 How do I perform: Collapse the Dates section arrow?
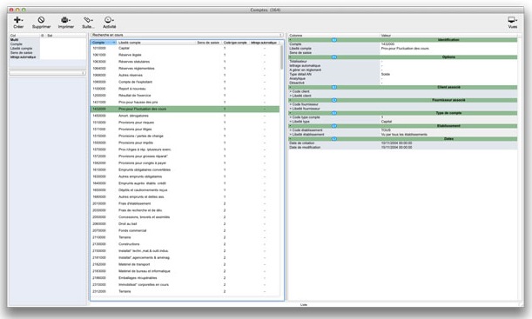[291, 139]
